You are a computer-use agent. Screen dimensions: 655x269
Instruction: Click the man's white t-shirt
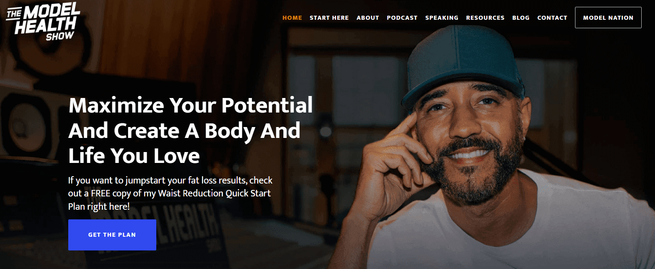point(505,230)
